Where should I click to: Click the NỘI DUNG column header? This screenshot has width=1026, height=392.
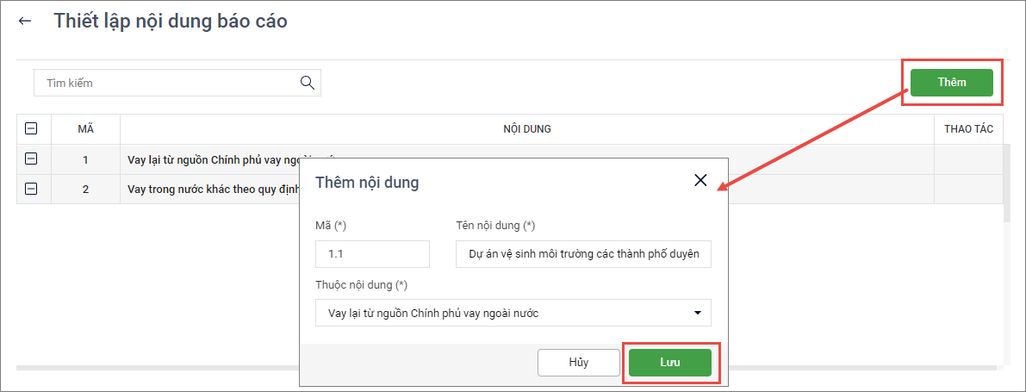[526, 129]
